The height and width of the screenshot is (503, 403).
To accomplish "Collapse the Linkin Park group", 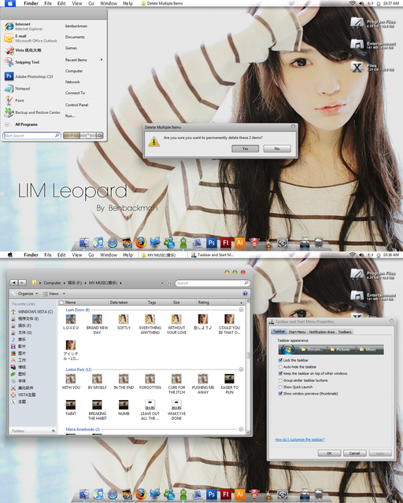I will pyautogui.click(x=241, y=369).
